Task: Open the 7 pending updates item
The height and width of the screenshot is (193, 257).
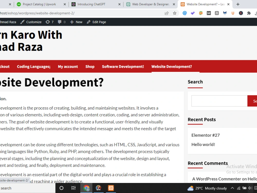Action: 49,22
